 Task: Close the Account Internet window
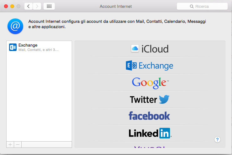(6, 6)
